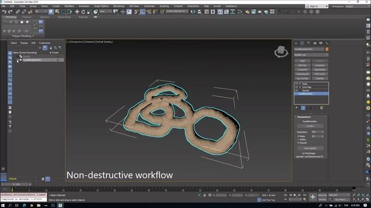Open the Hierarchy command panel tab

coord(308,43)
